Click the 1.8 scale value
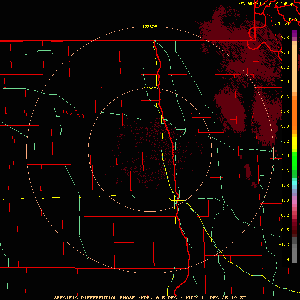Image resolution: width=300 pixels, height=300 pixels. [x=285, y=186]
